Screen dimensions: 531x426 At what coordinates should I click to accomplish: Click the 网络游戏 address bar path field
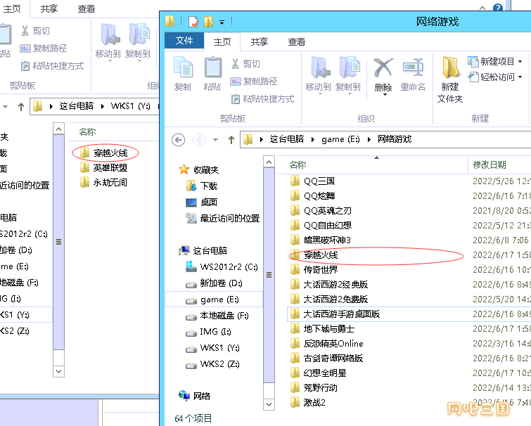click(x=385, y=139)
